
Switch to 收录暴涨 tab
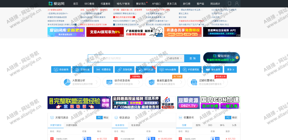pyautogui.click(x=120, y=125)
